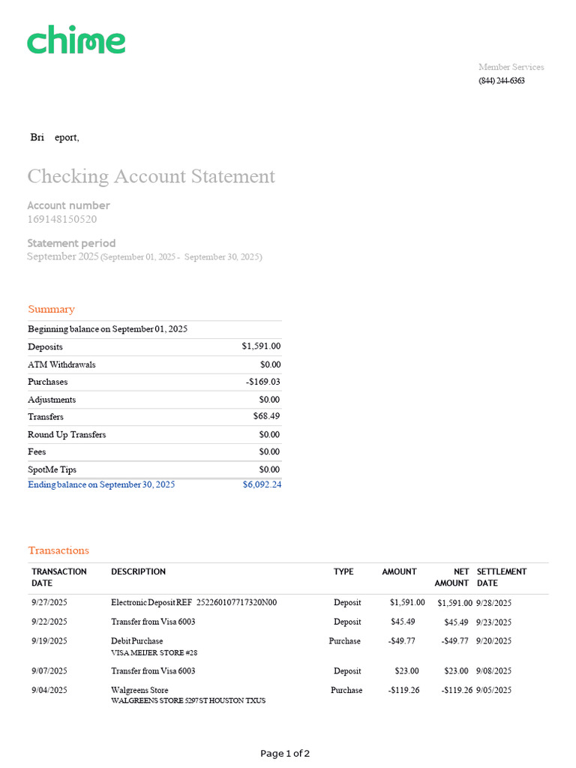Select settlement date 9/23/2025

(x=493, y=622)
